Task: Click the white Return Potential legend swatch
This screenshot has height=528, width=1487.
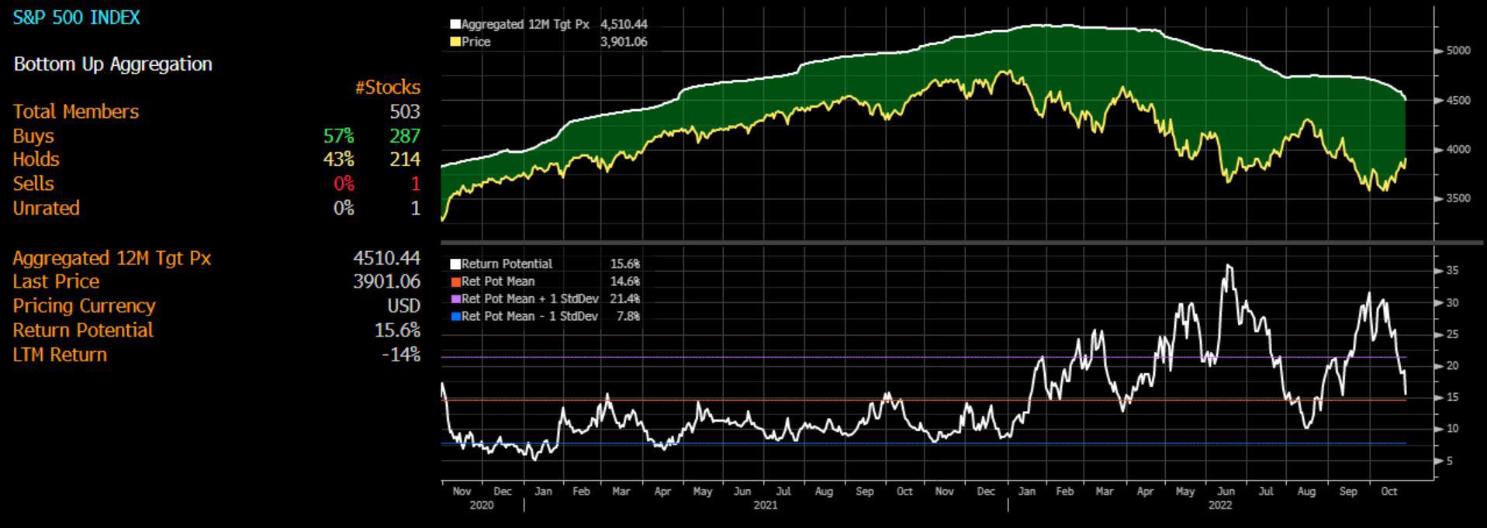Action: (455, 264)
